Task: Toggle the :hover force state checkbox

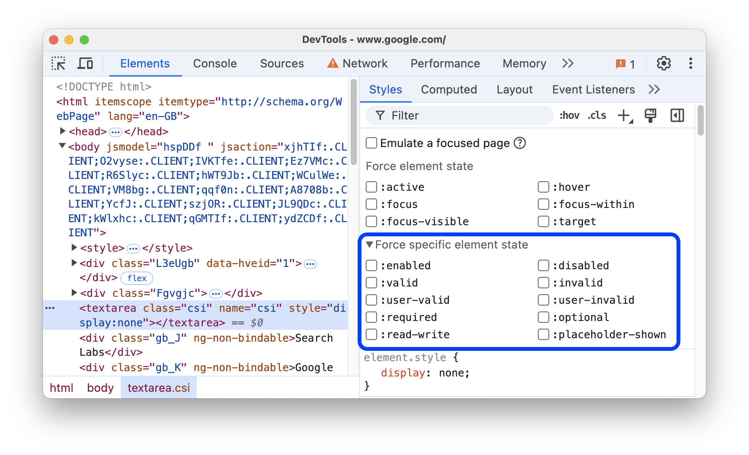Action: [x=542, y=187]
